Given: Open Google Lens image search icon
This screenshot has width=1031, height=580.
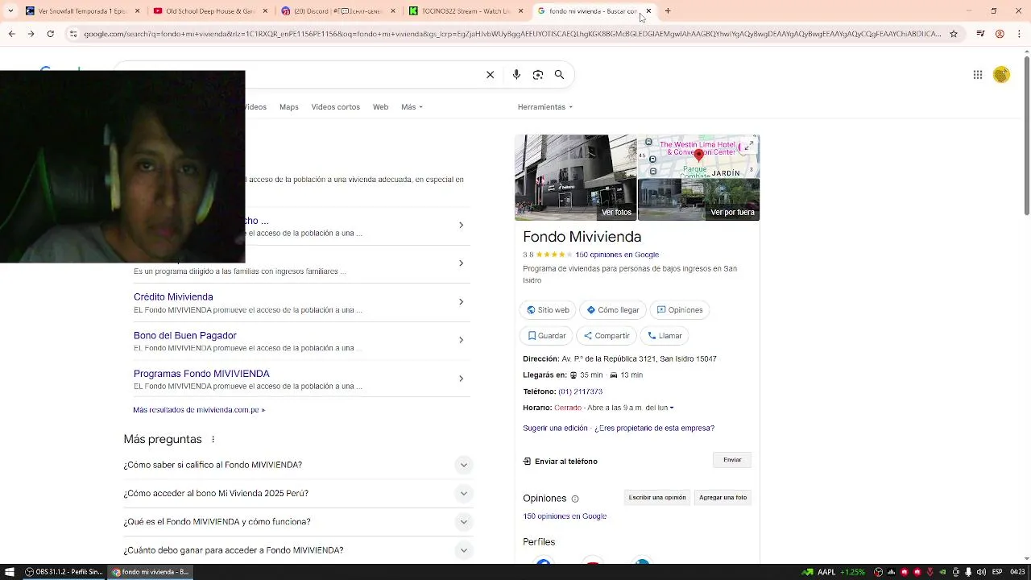Looking at the screenshot, I should (x=538, y=75).
